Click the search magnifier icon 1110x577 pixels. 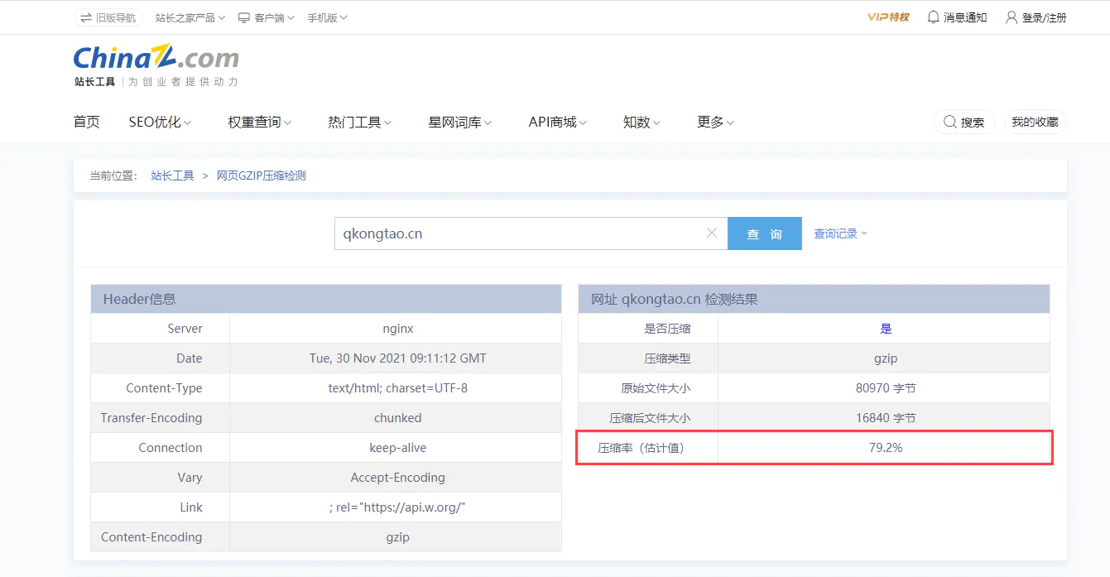point(949,122)
